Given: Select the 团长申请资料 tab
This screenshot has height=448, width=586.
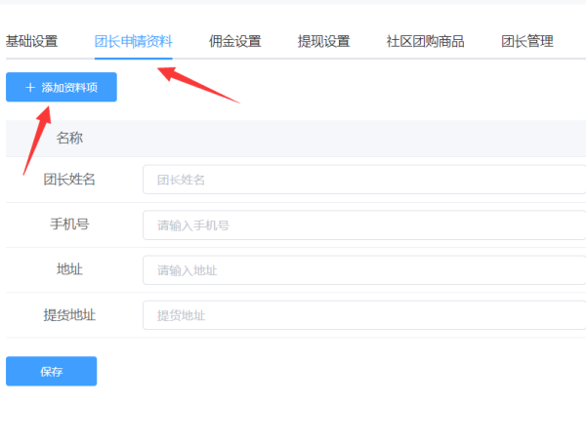Looking at the screenshot, I should 134,42.
